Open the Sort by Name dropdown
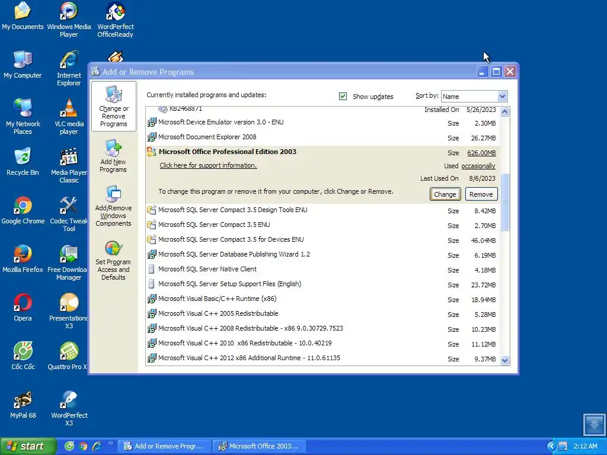Viewport: 607px width, 455px height. (x=501, y=97)
